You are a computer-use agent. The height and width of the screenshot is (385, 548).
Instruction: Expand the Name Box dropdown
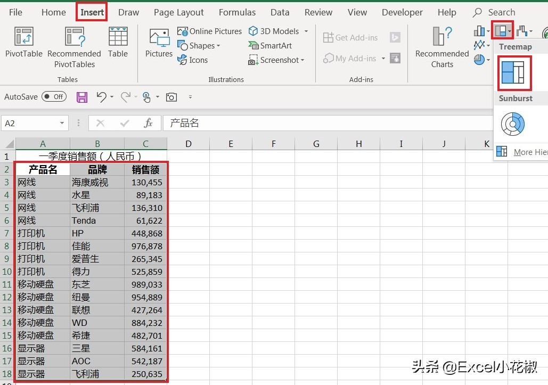pos(62,124)
